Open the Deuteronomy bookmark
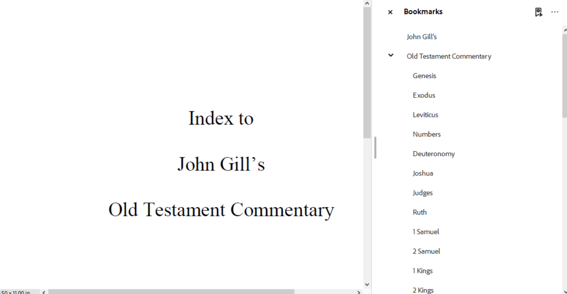This screenshot has width=567, height=294. coord(433,153)
